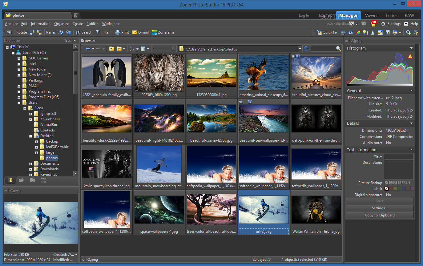This screenshot has width=423, height=266.
Task: Apply the yellow label color
Action: point(395,189)
